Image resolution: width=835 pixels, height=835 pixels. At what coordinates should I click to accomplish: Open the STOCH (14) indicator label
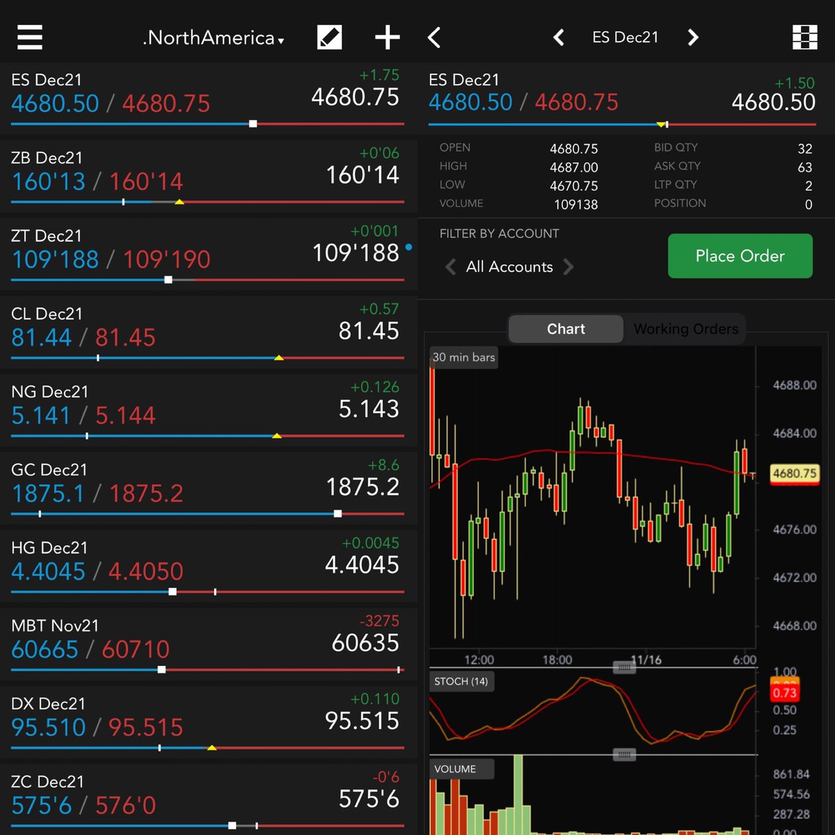point(461,681)
